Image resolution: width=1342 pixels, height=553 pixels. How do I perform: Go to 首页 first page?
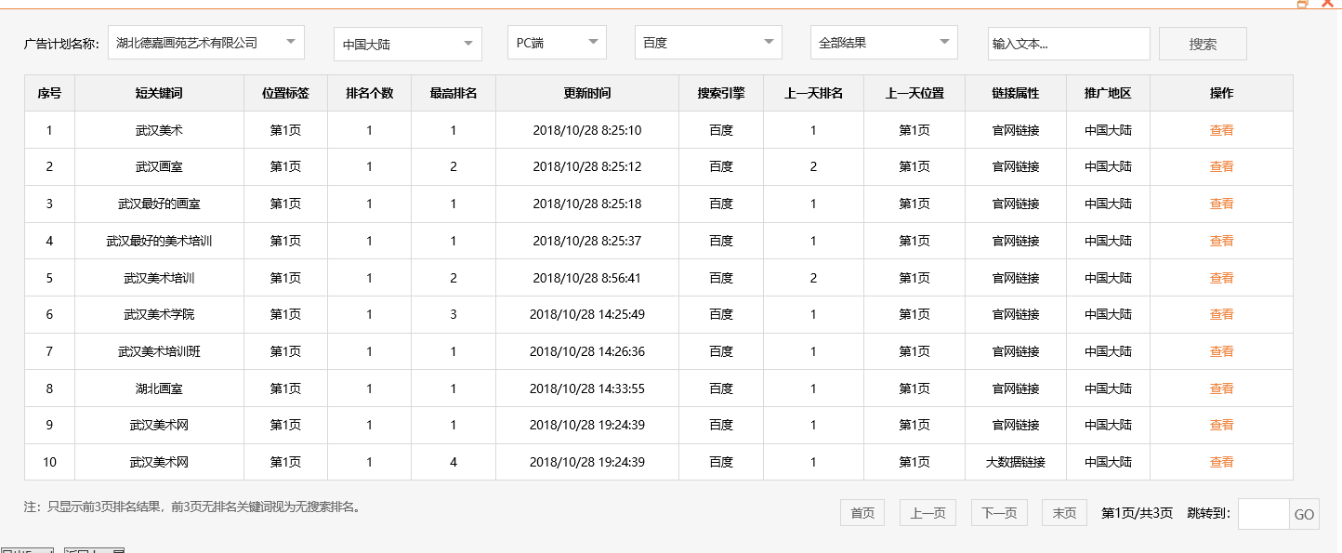[x=861, y=512]
